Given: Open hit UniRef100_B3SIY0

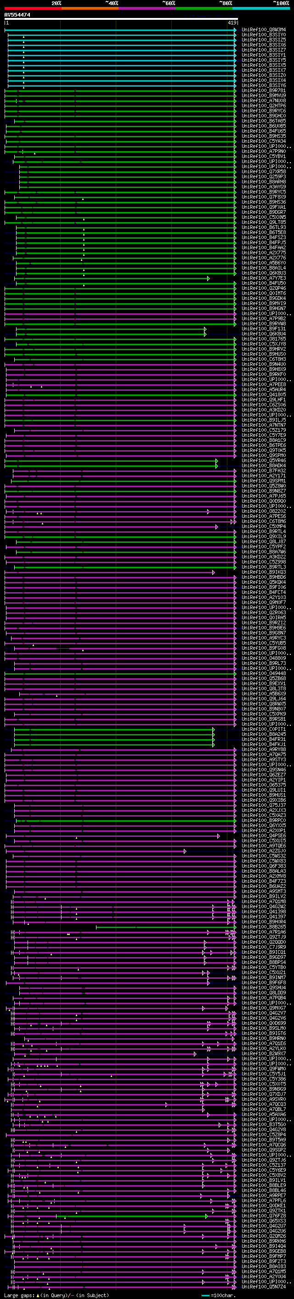Looking at the screenshot, I should 264,35.
